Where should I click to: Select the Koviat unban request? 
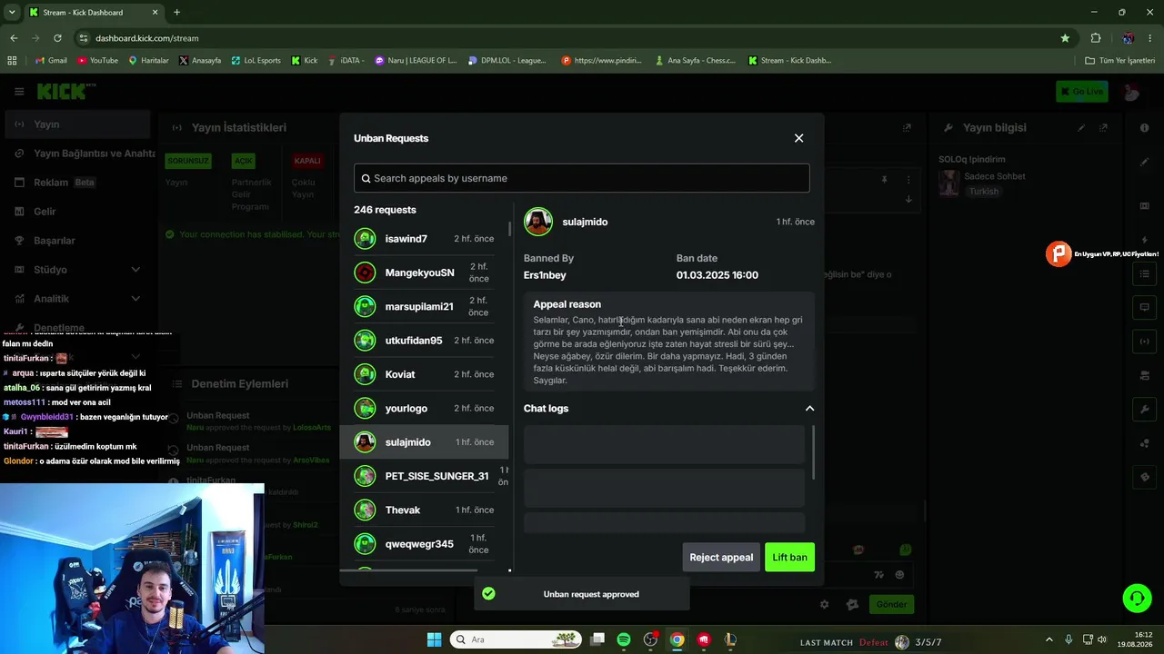coord(425,374)
